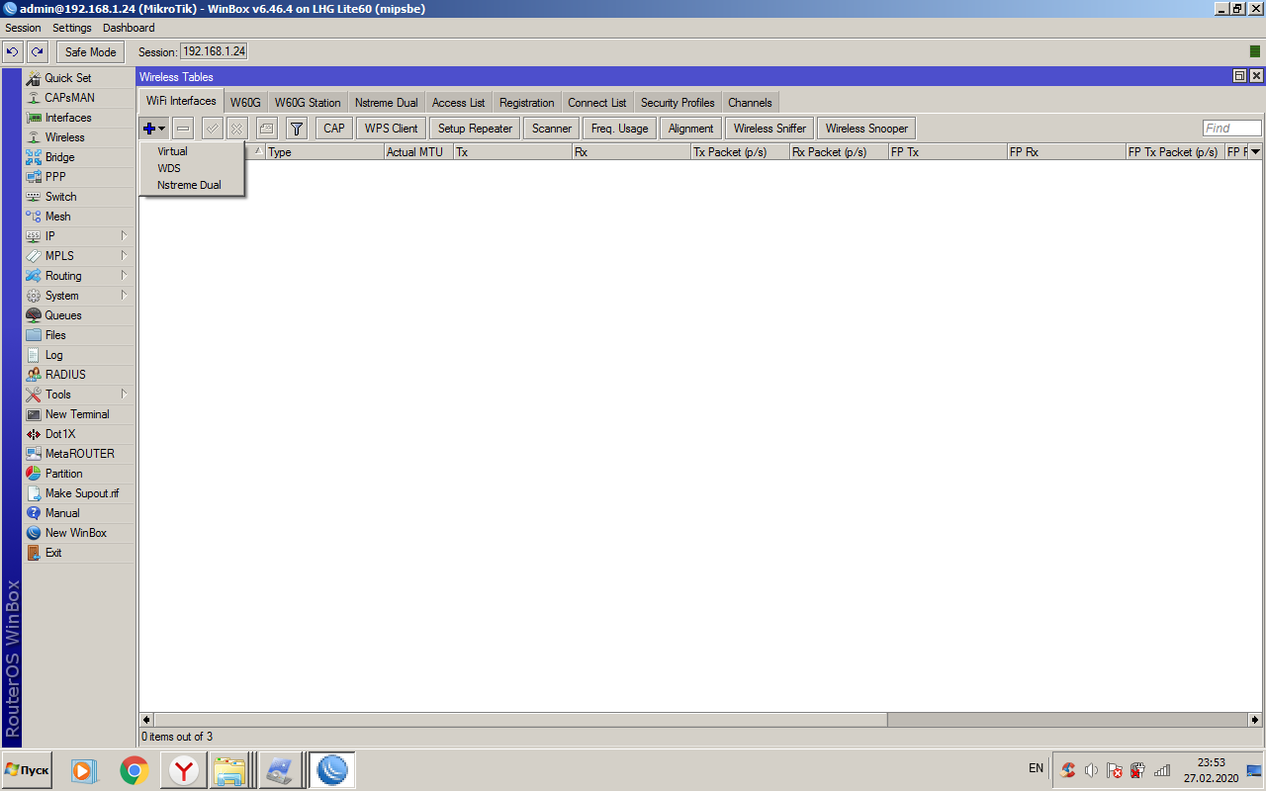Screen dimensions: 1266x791
Task: Launch a New Terminal
Action: click(78, 414)
